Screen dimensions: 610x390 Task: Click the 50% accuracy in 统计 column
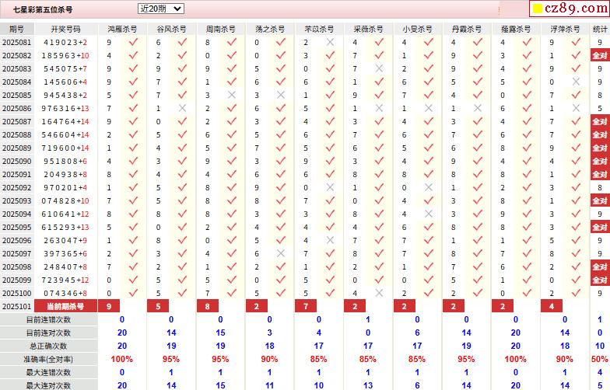[599, 359]
